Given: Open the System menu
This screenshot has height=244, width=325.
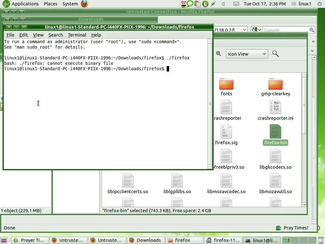Looking at the screenshot, I should tap(70, 4).
